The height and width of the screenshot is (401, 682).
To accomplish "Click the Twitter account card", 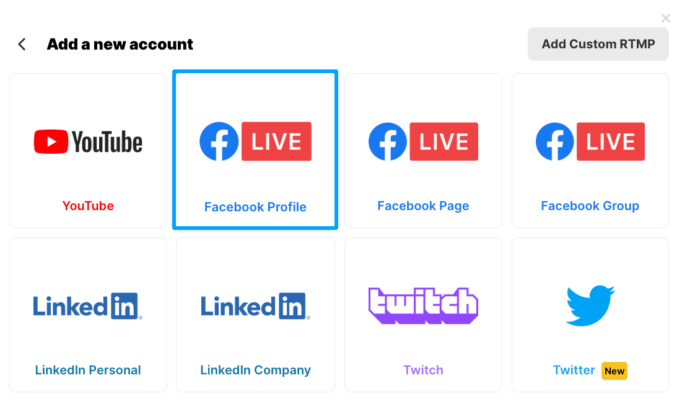I will tap(590, 314).
